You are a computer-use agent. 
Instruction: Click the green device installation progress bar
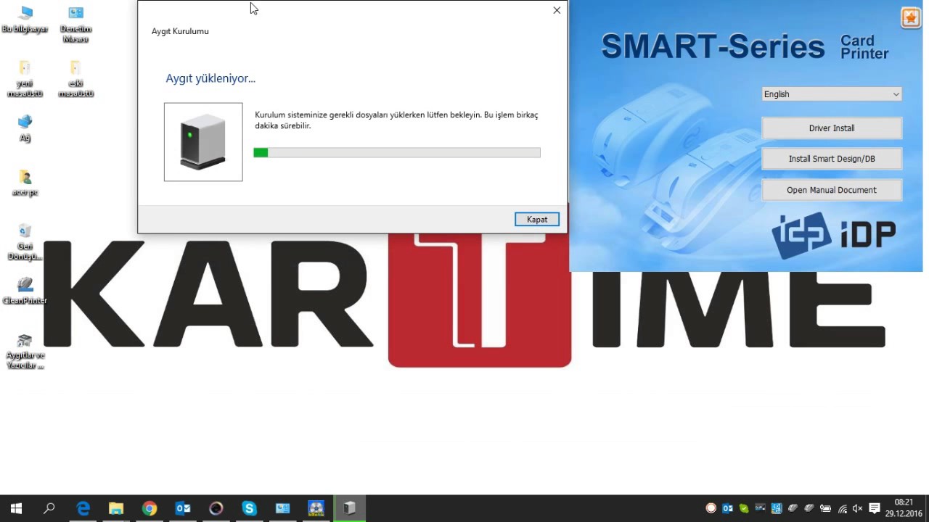pyautogui.click(x=397, y=152)
